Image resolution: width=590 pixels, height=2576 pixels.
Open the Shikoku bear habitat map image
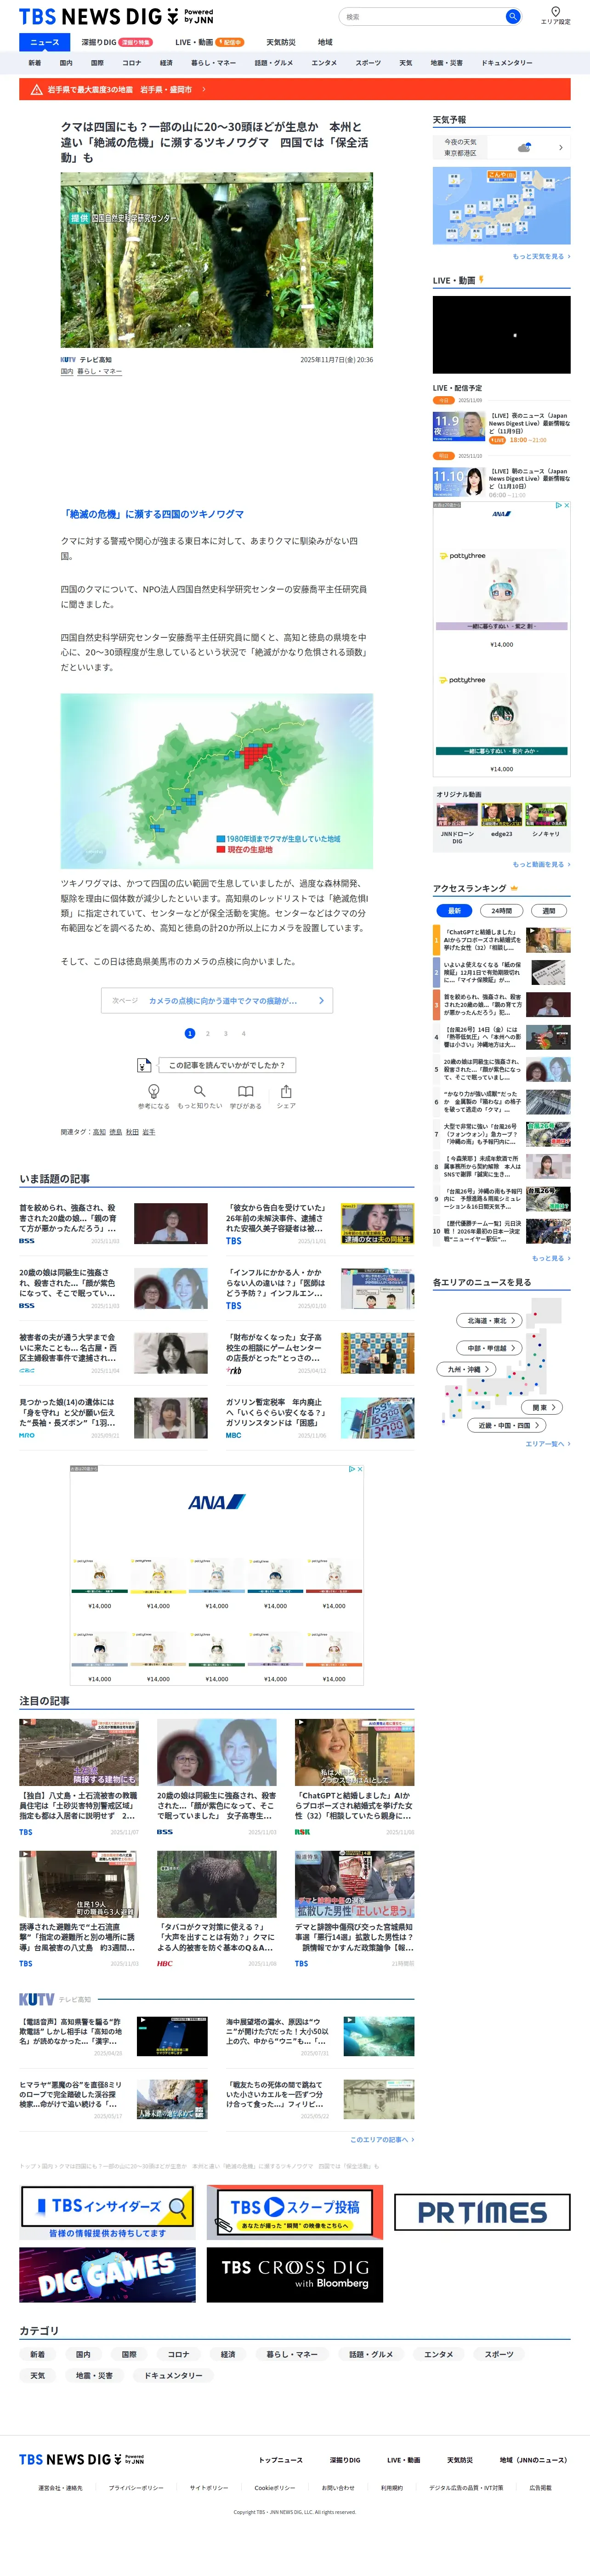click(217, 780)
